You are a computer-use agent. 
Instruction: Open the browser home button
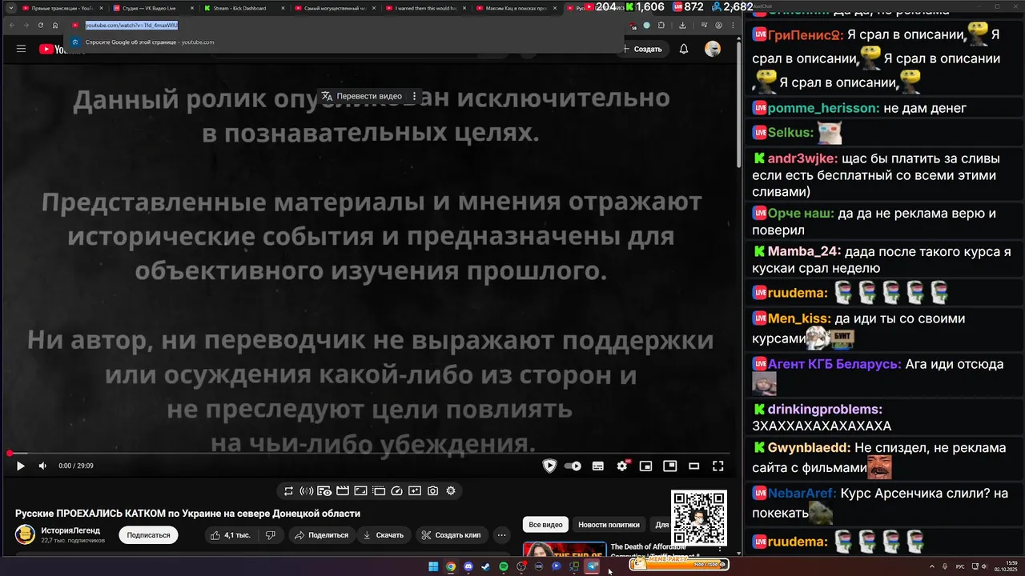(55, 25)
